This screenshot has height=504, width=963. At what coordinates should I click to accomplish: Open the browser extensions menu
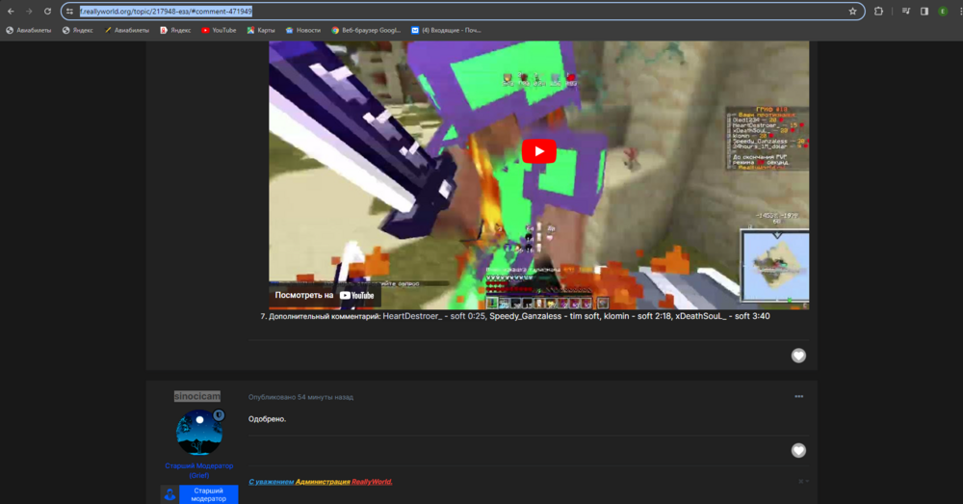879,11
